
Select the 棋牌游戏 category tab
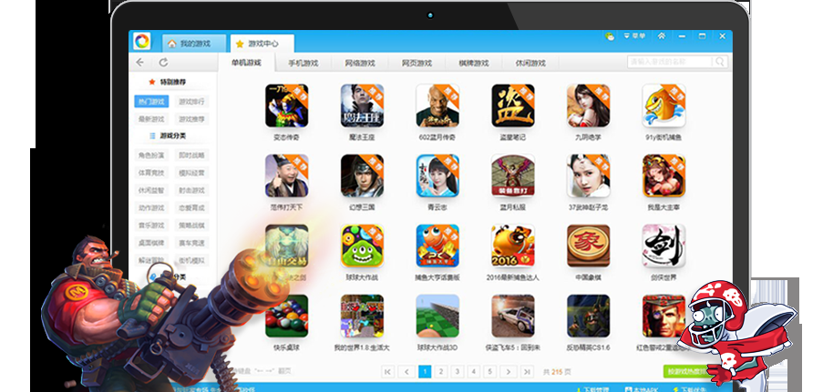click(473, 63)
